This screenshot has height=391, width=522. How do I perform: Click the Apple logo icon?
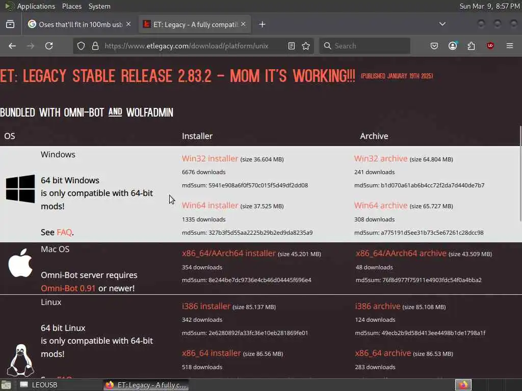tap(20, 263)
